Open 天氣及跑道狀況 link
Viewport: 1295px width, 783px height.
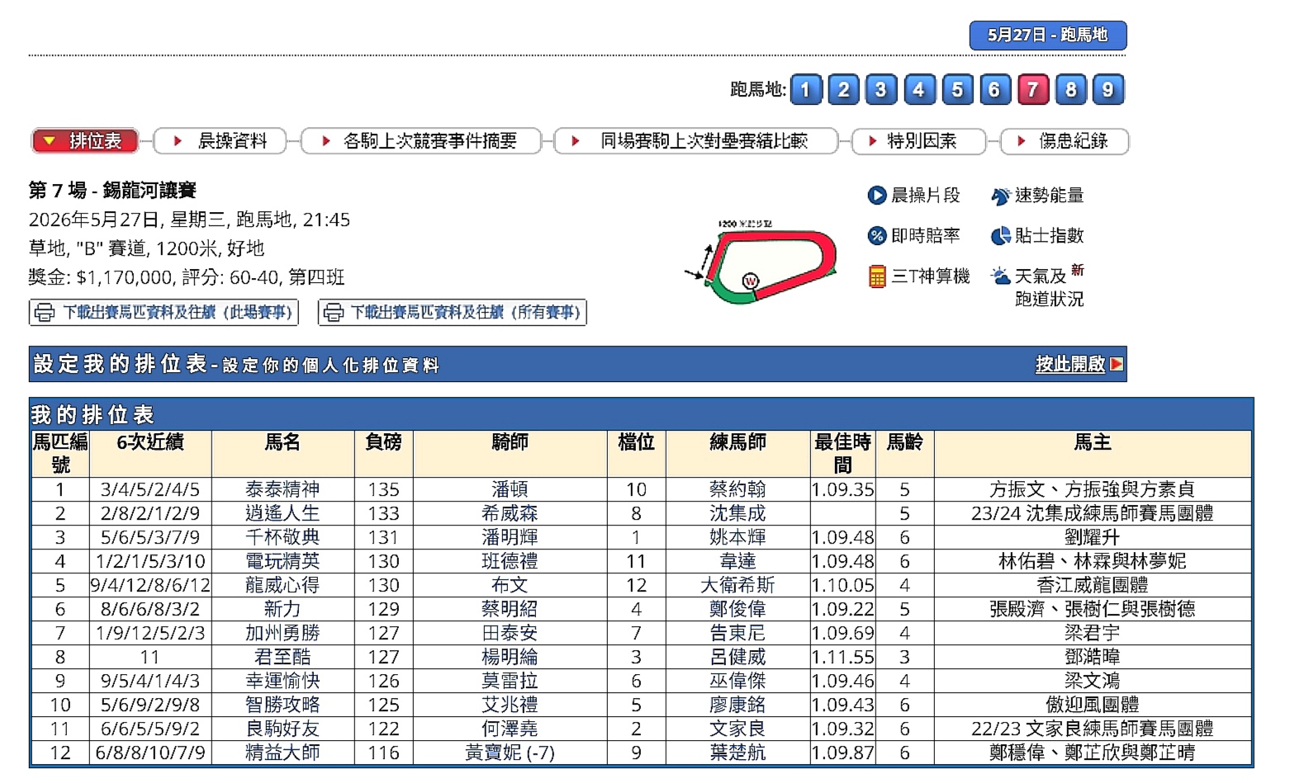[x=1049, y=287]
